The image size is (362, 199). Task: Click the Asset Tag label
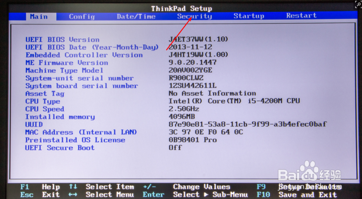click(45, 94)
